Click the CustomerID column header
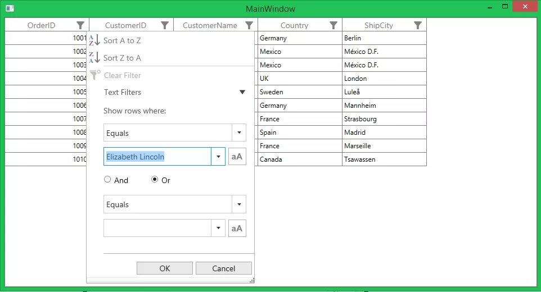 (125, 25)
